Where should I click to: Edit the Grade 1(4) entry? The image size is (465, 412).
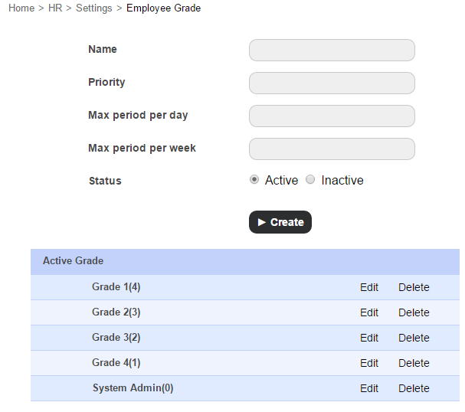pyautogui.click(x=369, y=288)
